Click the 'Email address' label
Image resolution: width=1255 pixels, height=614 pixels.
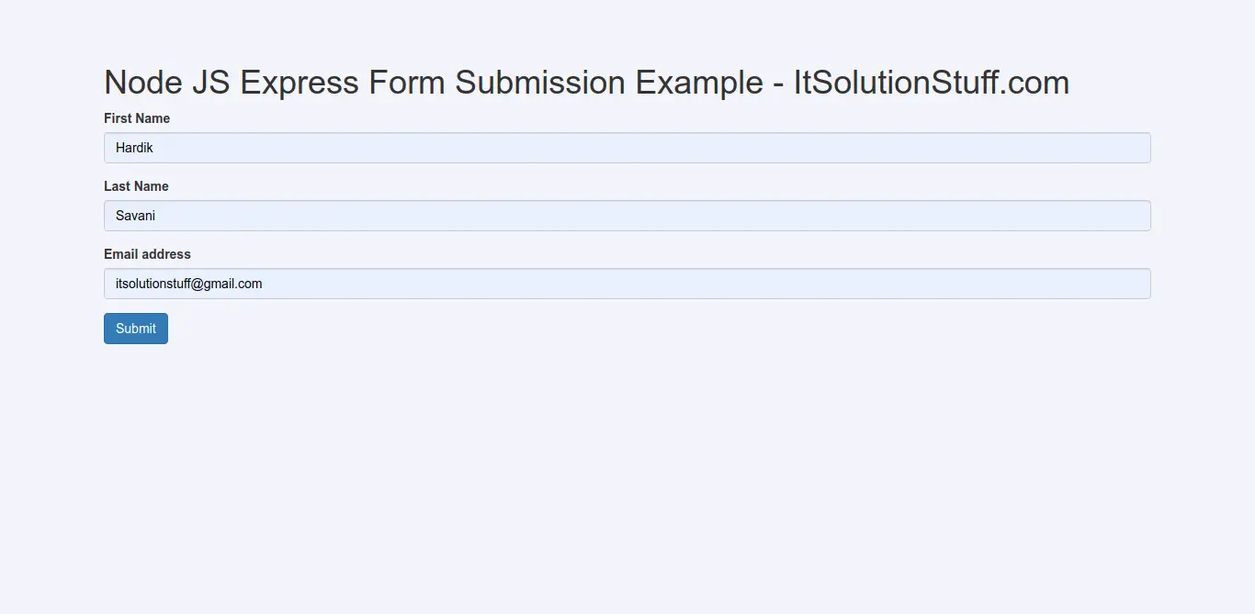tap(147, 254)
